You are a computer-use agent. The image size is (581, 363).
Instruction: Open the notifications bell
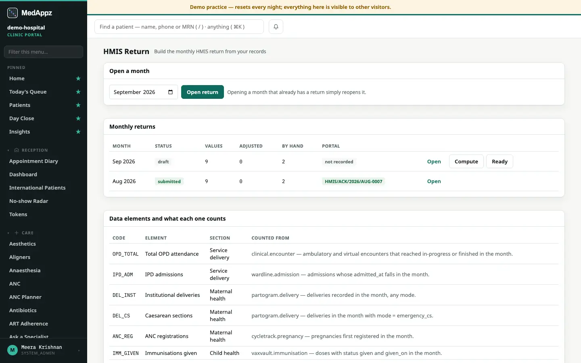pos(276,27)
